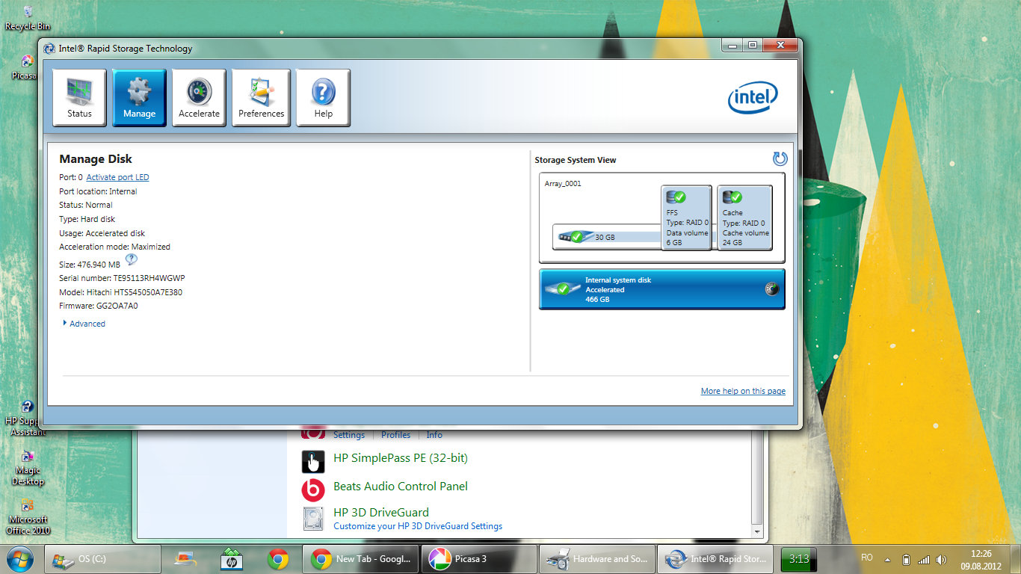1021x574 pixels.
Task: Open HP SimplePass PE (32-bit) link
Action: 401,458
